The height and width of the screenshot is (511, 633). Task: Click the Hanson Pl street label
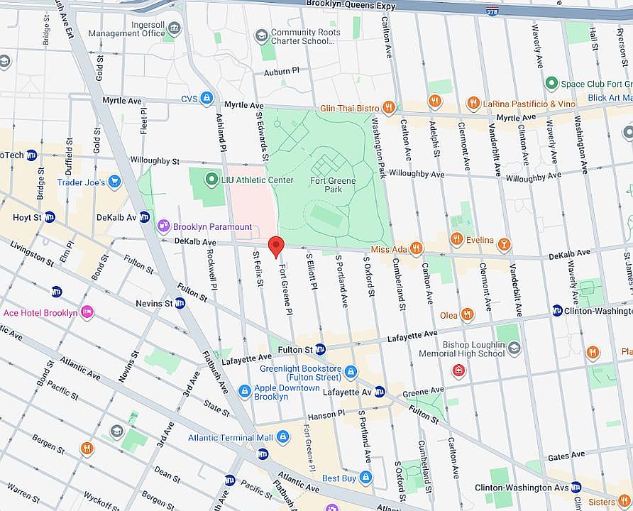pos(326,415)
